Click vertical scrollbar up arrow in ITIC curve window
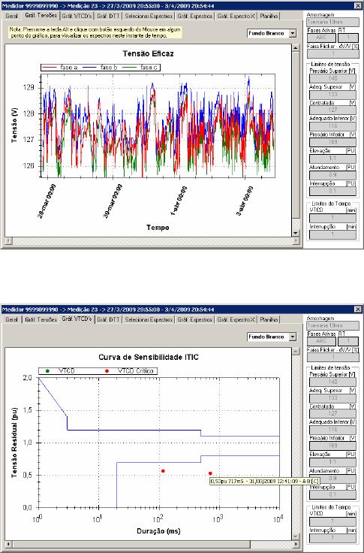This screenshot has height=553, width=364. coord(296,352)
